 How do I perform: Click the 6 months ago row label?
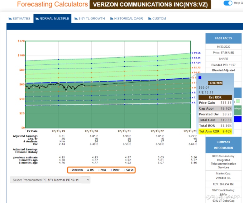(28, 163)
